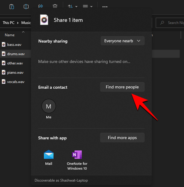This screenshot has height=187, width=184.
Task: Click the piano.wav file icon
Action: click(x=4, y=73)
